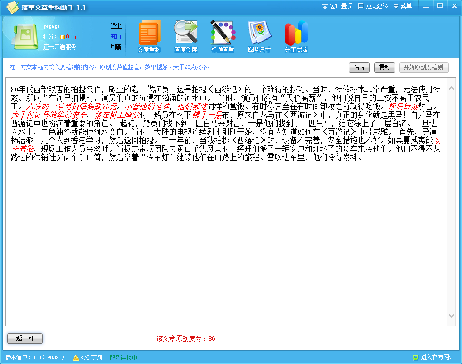The height and width of the screenshot is (364, 462).
Task: Click the 开始原创度检测 button
Action: (x=424, y=67)
